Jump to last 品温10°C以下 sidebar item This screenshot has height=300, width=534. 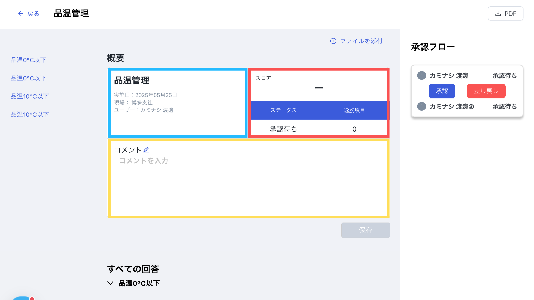click(30, 115)
